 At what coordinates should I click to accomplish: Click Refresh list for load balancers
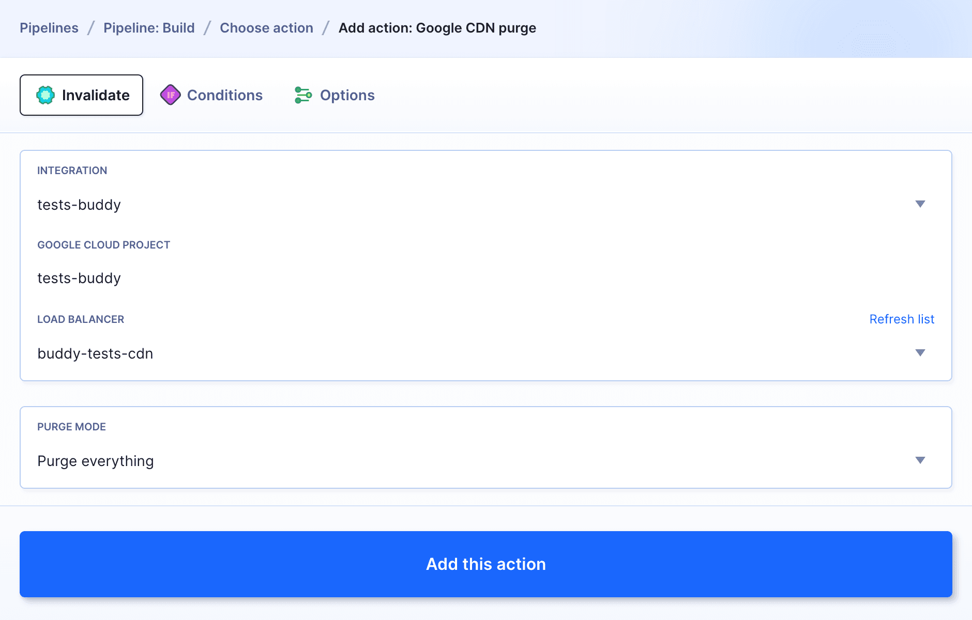tap(902, 319)
